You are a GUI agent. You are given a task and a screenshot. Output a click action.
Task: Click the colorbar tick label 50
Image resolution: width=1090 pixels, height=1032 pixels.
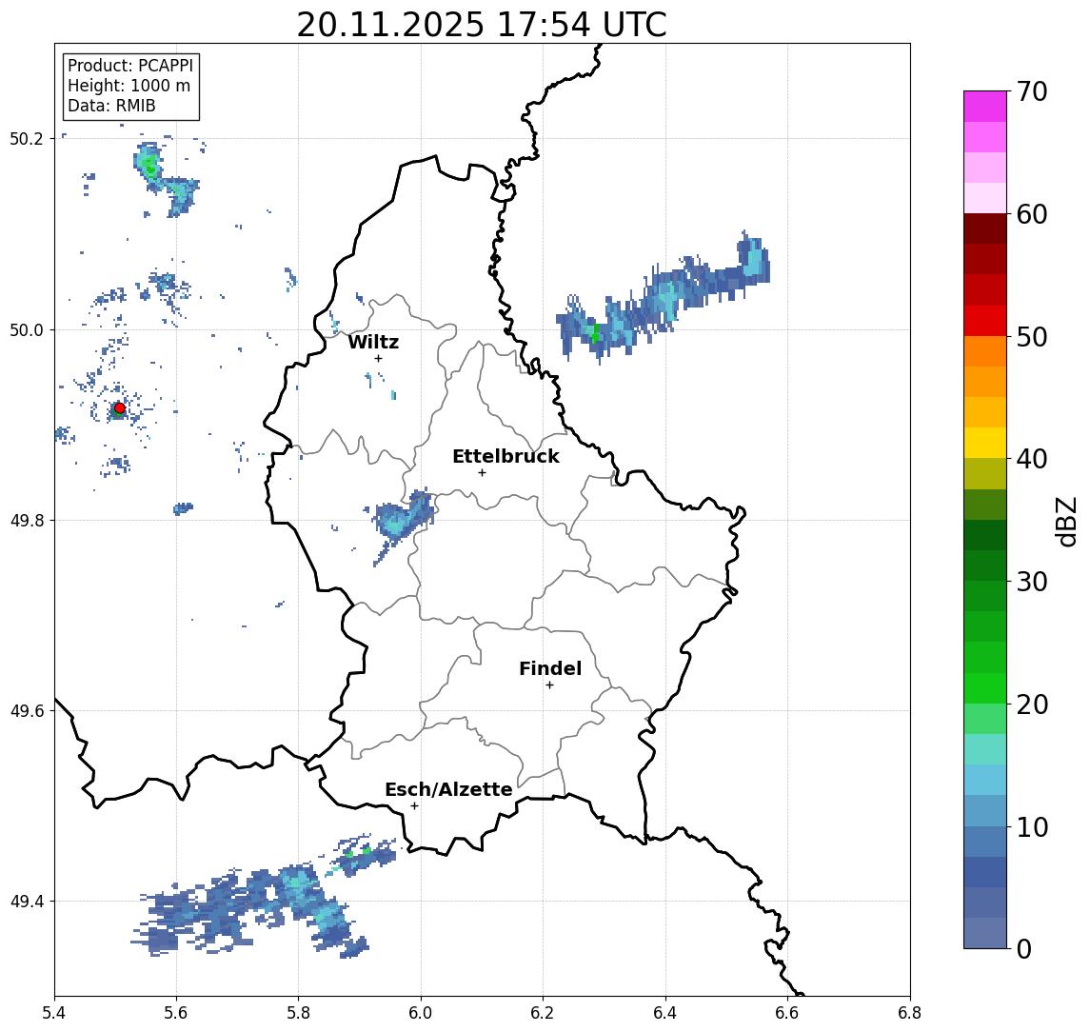1032,337
